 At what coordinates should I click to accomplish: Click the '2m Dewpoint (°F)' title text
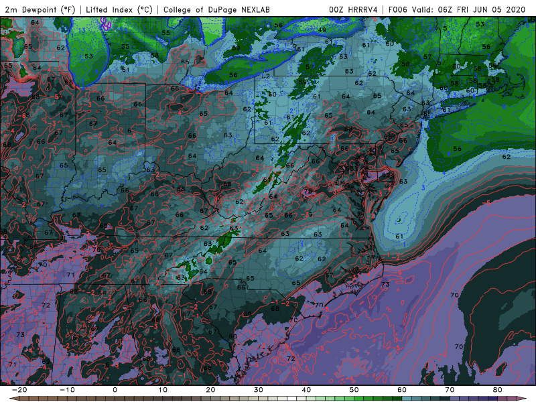click(40, 9)
